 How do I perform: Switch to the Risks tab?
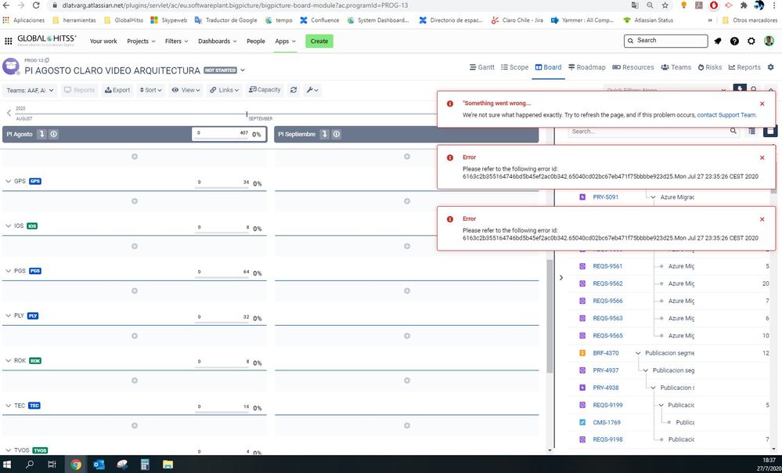pos(710,67)
